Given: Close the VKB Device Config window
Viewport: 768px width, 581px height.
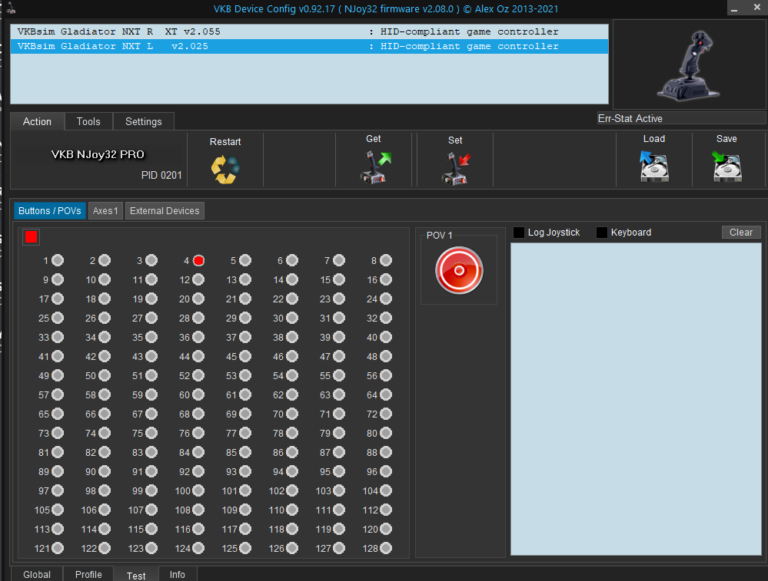Looking at the screenshot, I should click(x=756, y=8).
